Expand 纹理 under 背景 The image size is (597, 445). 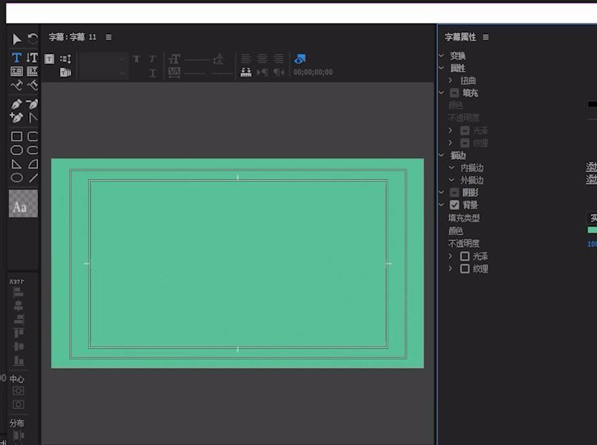(451, 268)
